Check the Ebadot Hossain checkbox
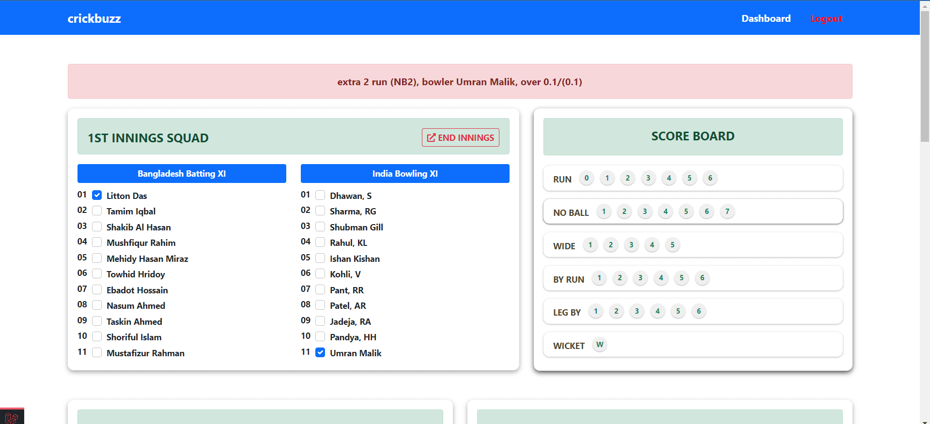This screenshot has width=930, height=424. click(x=97, y=289)
